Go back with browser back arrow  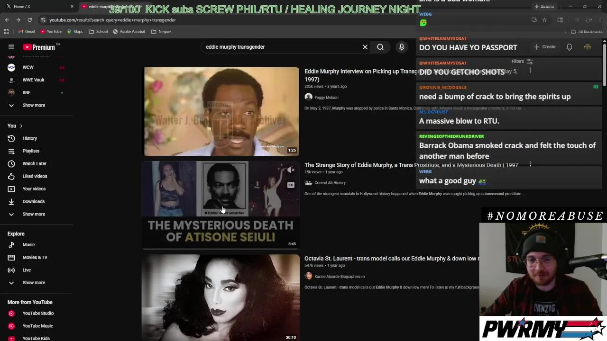[x=7, y=20]
